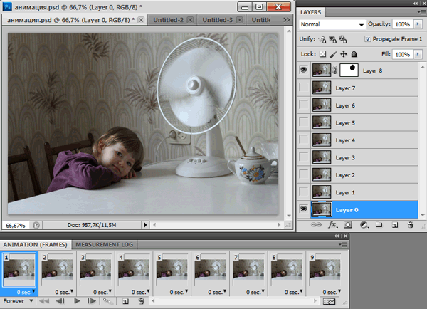Show Layer 5 by clicking its visibility box
Screen dimensions: 427x309
point(305,122)
